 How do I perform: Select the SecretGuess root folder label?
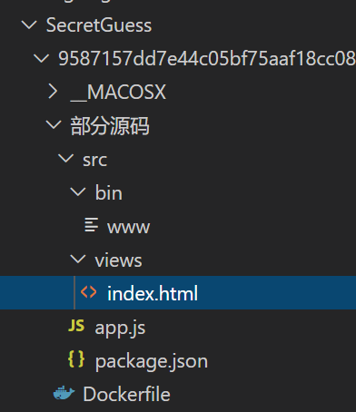pyautogui.click(x=99, y=25)
